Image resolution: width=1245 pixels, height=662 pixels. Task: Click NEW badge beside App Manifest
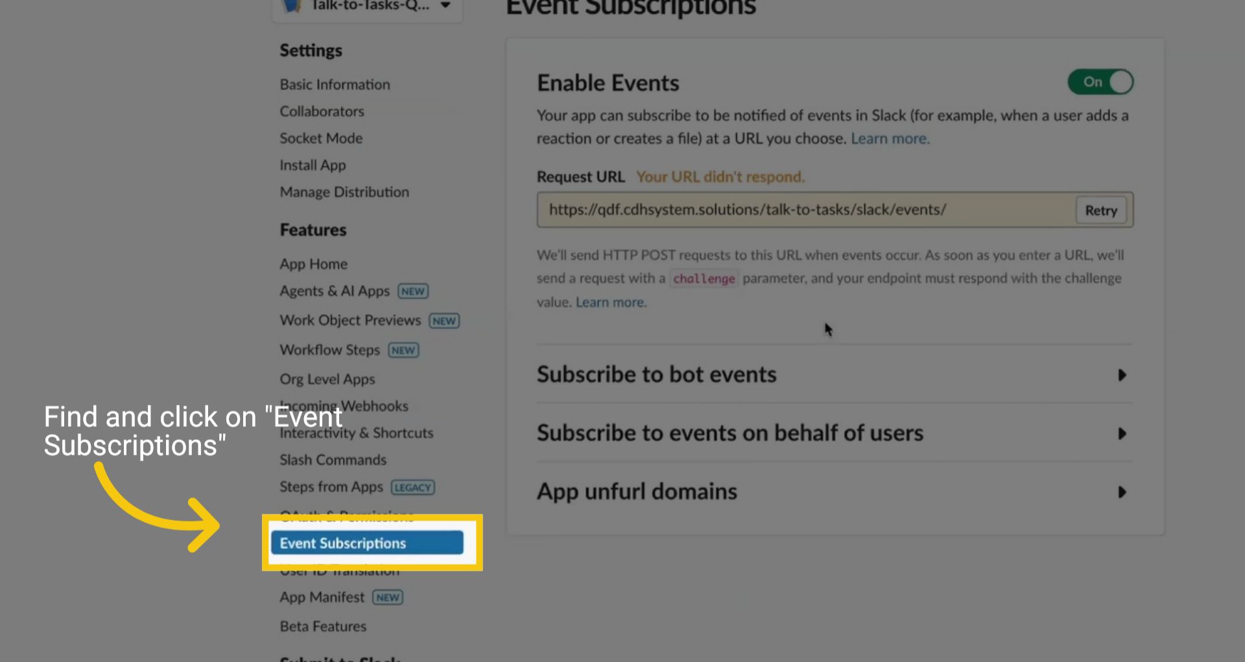point(388,598)
